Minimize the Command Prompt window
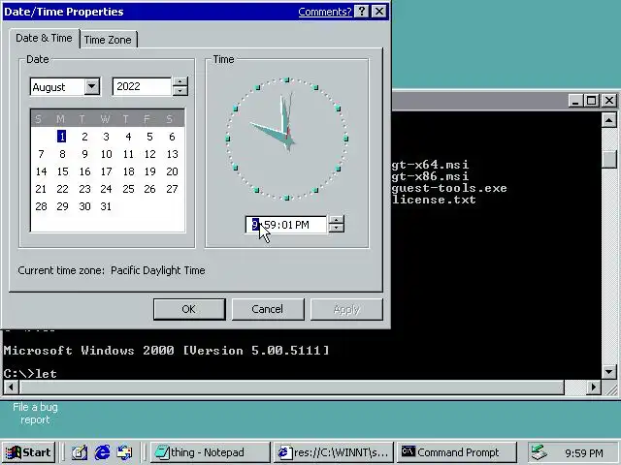Viewport: 621px width, 465px height. (575, 101)
